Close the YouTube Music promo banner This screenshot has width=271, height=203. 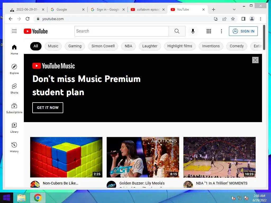[255, 60]
